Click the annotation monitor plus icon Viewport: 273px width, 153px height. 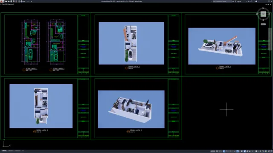pyautogui.click(x=261, y=151)
